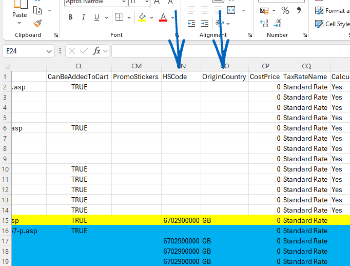Click 6702900000 cell in row 15
This screenshot has height=266, width=350.
(x=181, y=220)
